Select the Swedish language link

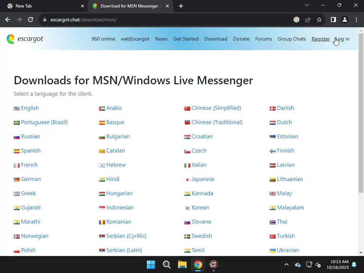pos(202,236)
